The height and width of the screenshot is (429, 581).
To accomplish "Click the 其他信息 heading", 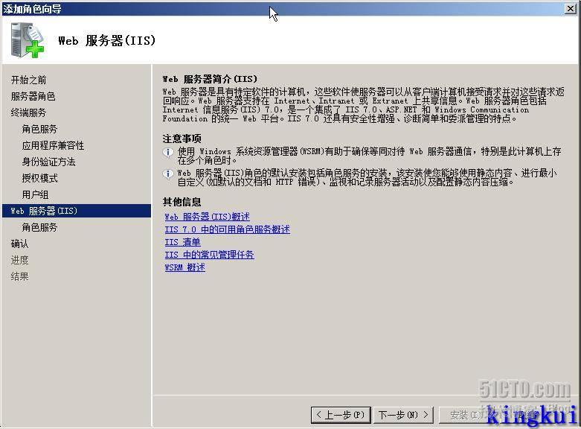I will point(182,202).
